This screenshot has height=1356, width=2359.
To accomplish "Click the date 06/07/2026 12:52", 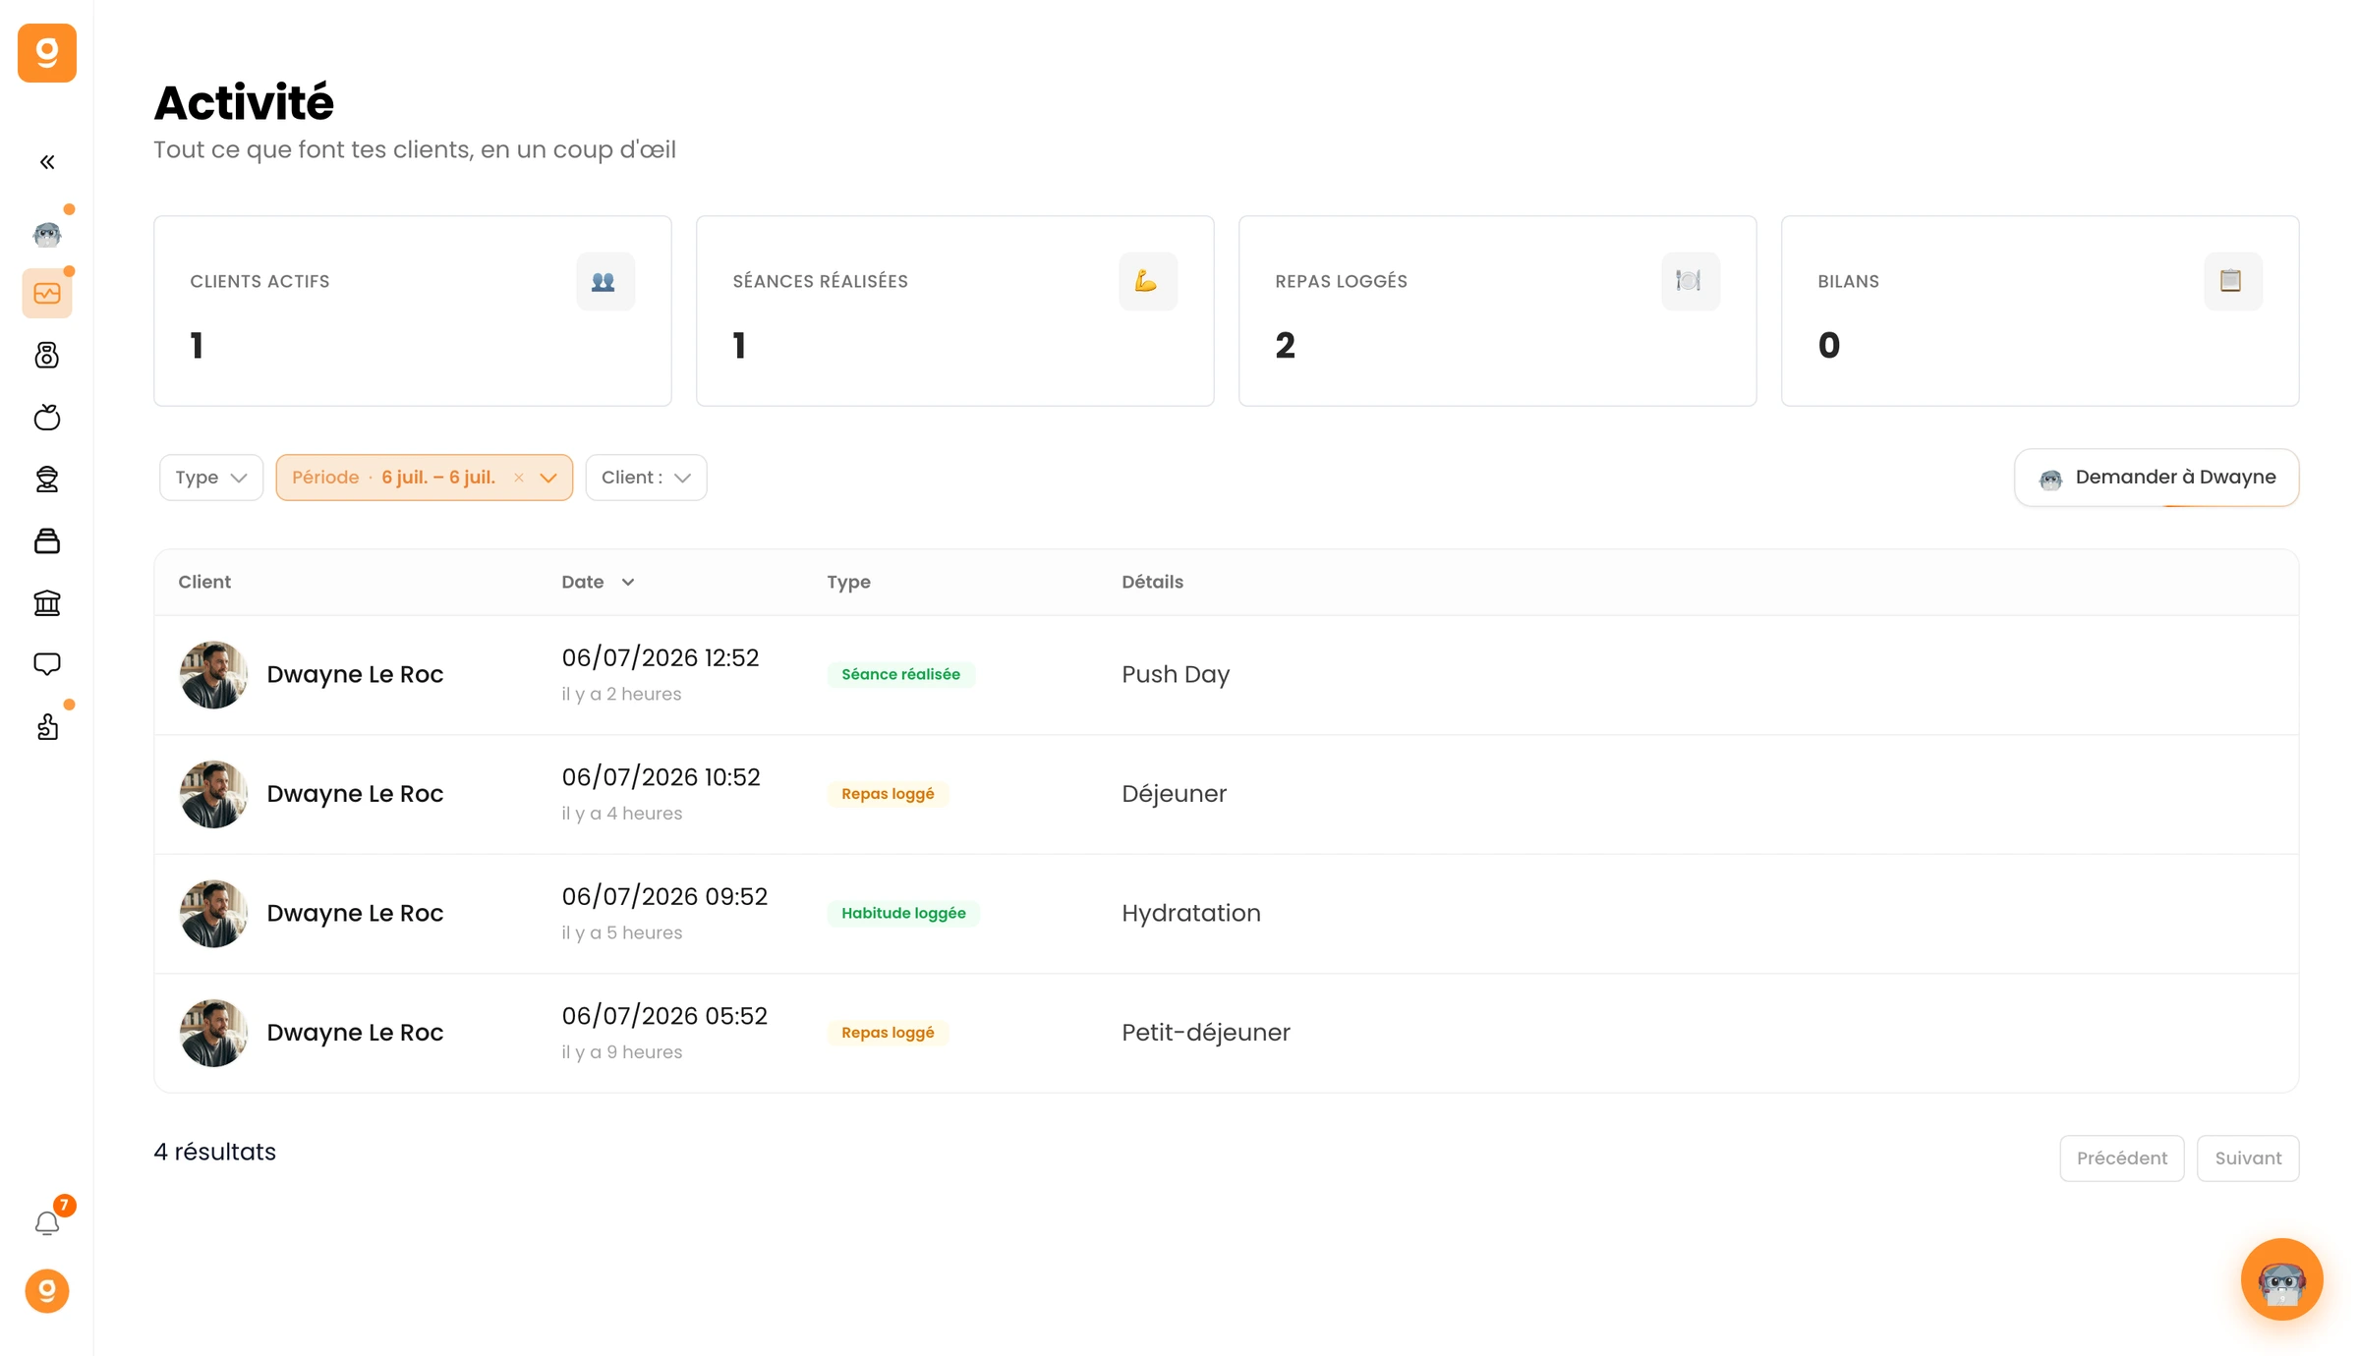I will click(661, 657).
